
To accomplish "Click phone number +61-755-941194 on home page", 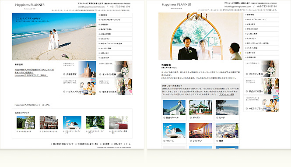I will 120,7.
